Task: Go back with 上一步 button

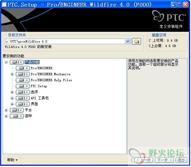Action: click(144, 160)
